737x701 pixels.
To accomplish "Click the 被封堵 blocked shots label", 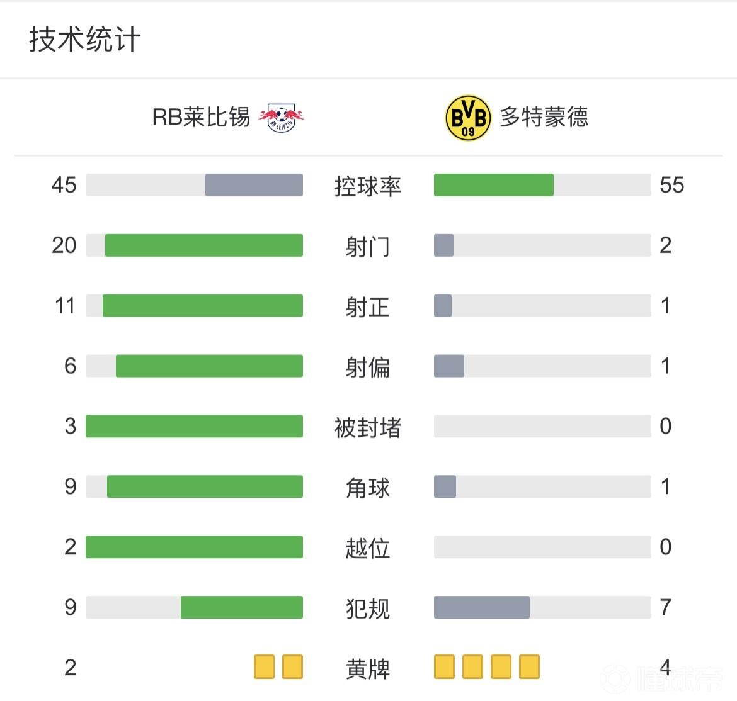I will [368, 427].
